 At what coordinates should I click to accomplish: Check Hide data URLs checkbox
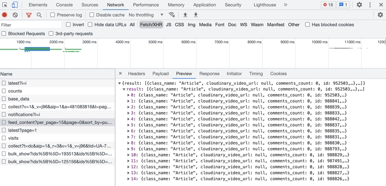tap(90, 25)
